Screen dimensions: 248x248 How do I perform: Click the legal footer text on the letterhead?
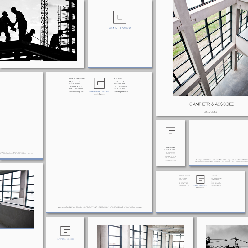coord(100,207)
